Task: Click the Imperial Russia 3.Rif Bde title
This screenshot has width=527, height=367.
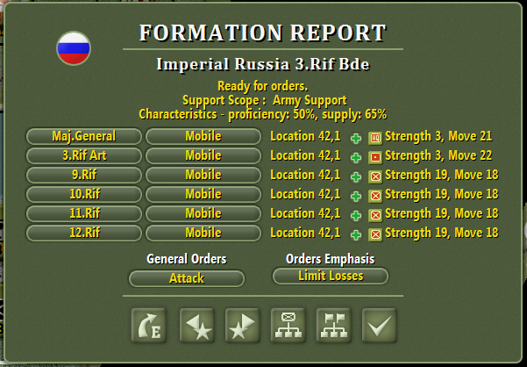Action: pos(263,64)
